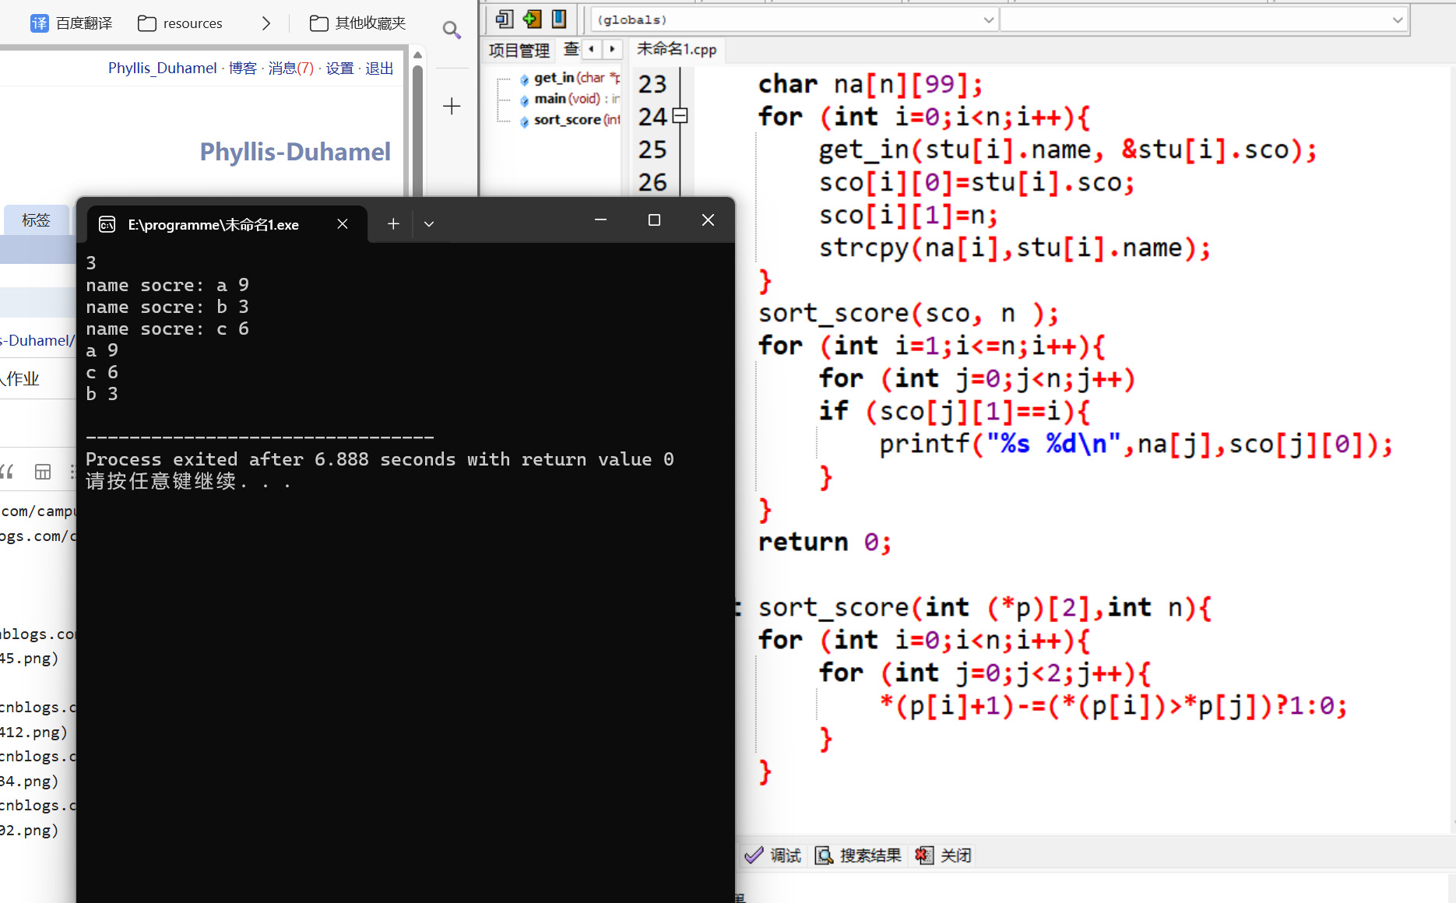Open the 调试 debug tab
This screenshot has width=1456, height=903.
tap(773, 856)
